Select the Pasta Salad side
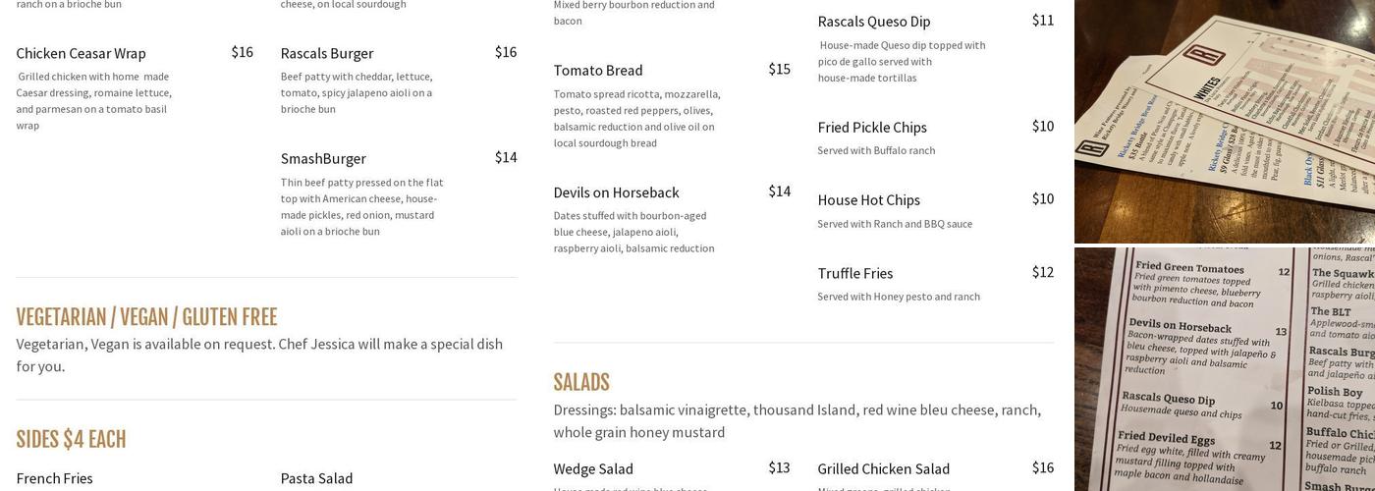1375x491 pixels. [x=316, y=478]
